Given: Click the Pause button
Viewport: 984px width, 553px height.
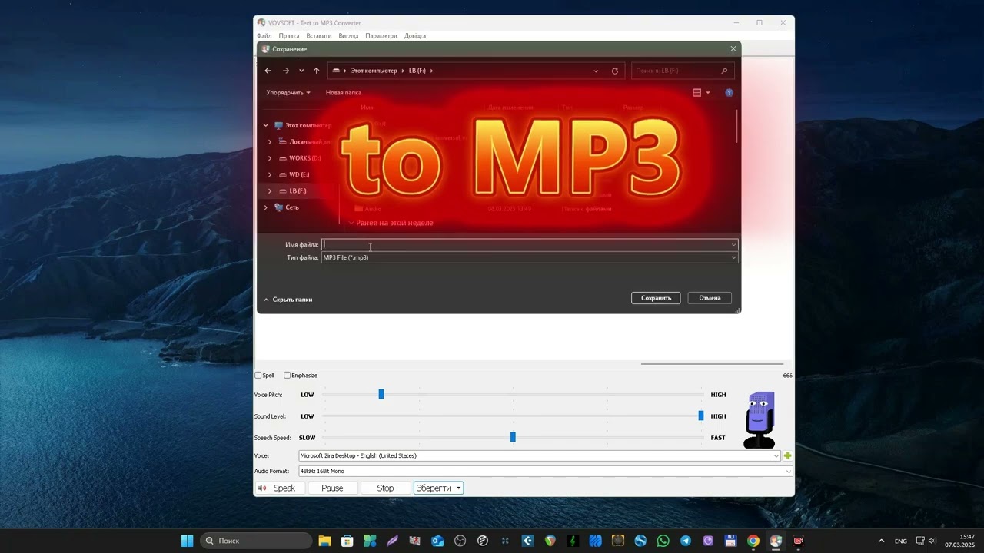Looking at the screenshot, I should [x=332, y=488].
